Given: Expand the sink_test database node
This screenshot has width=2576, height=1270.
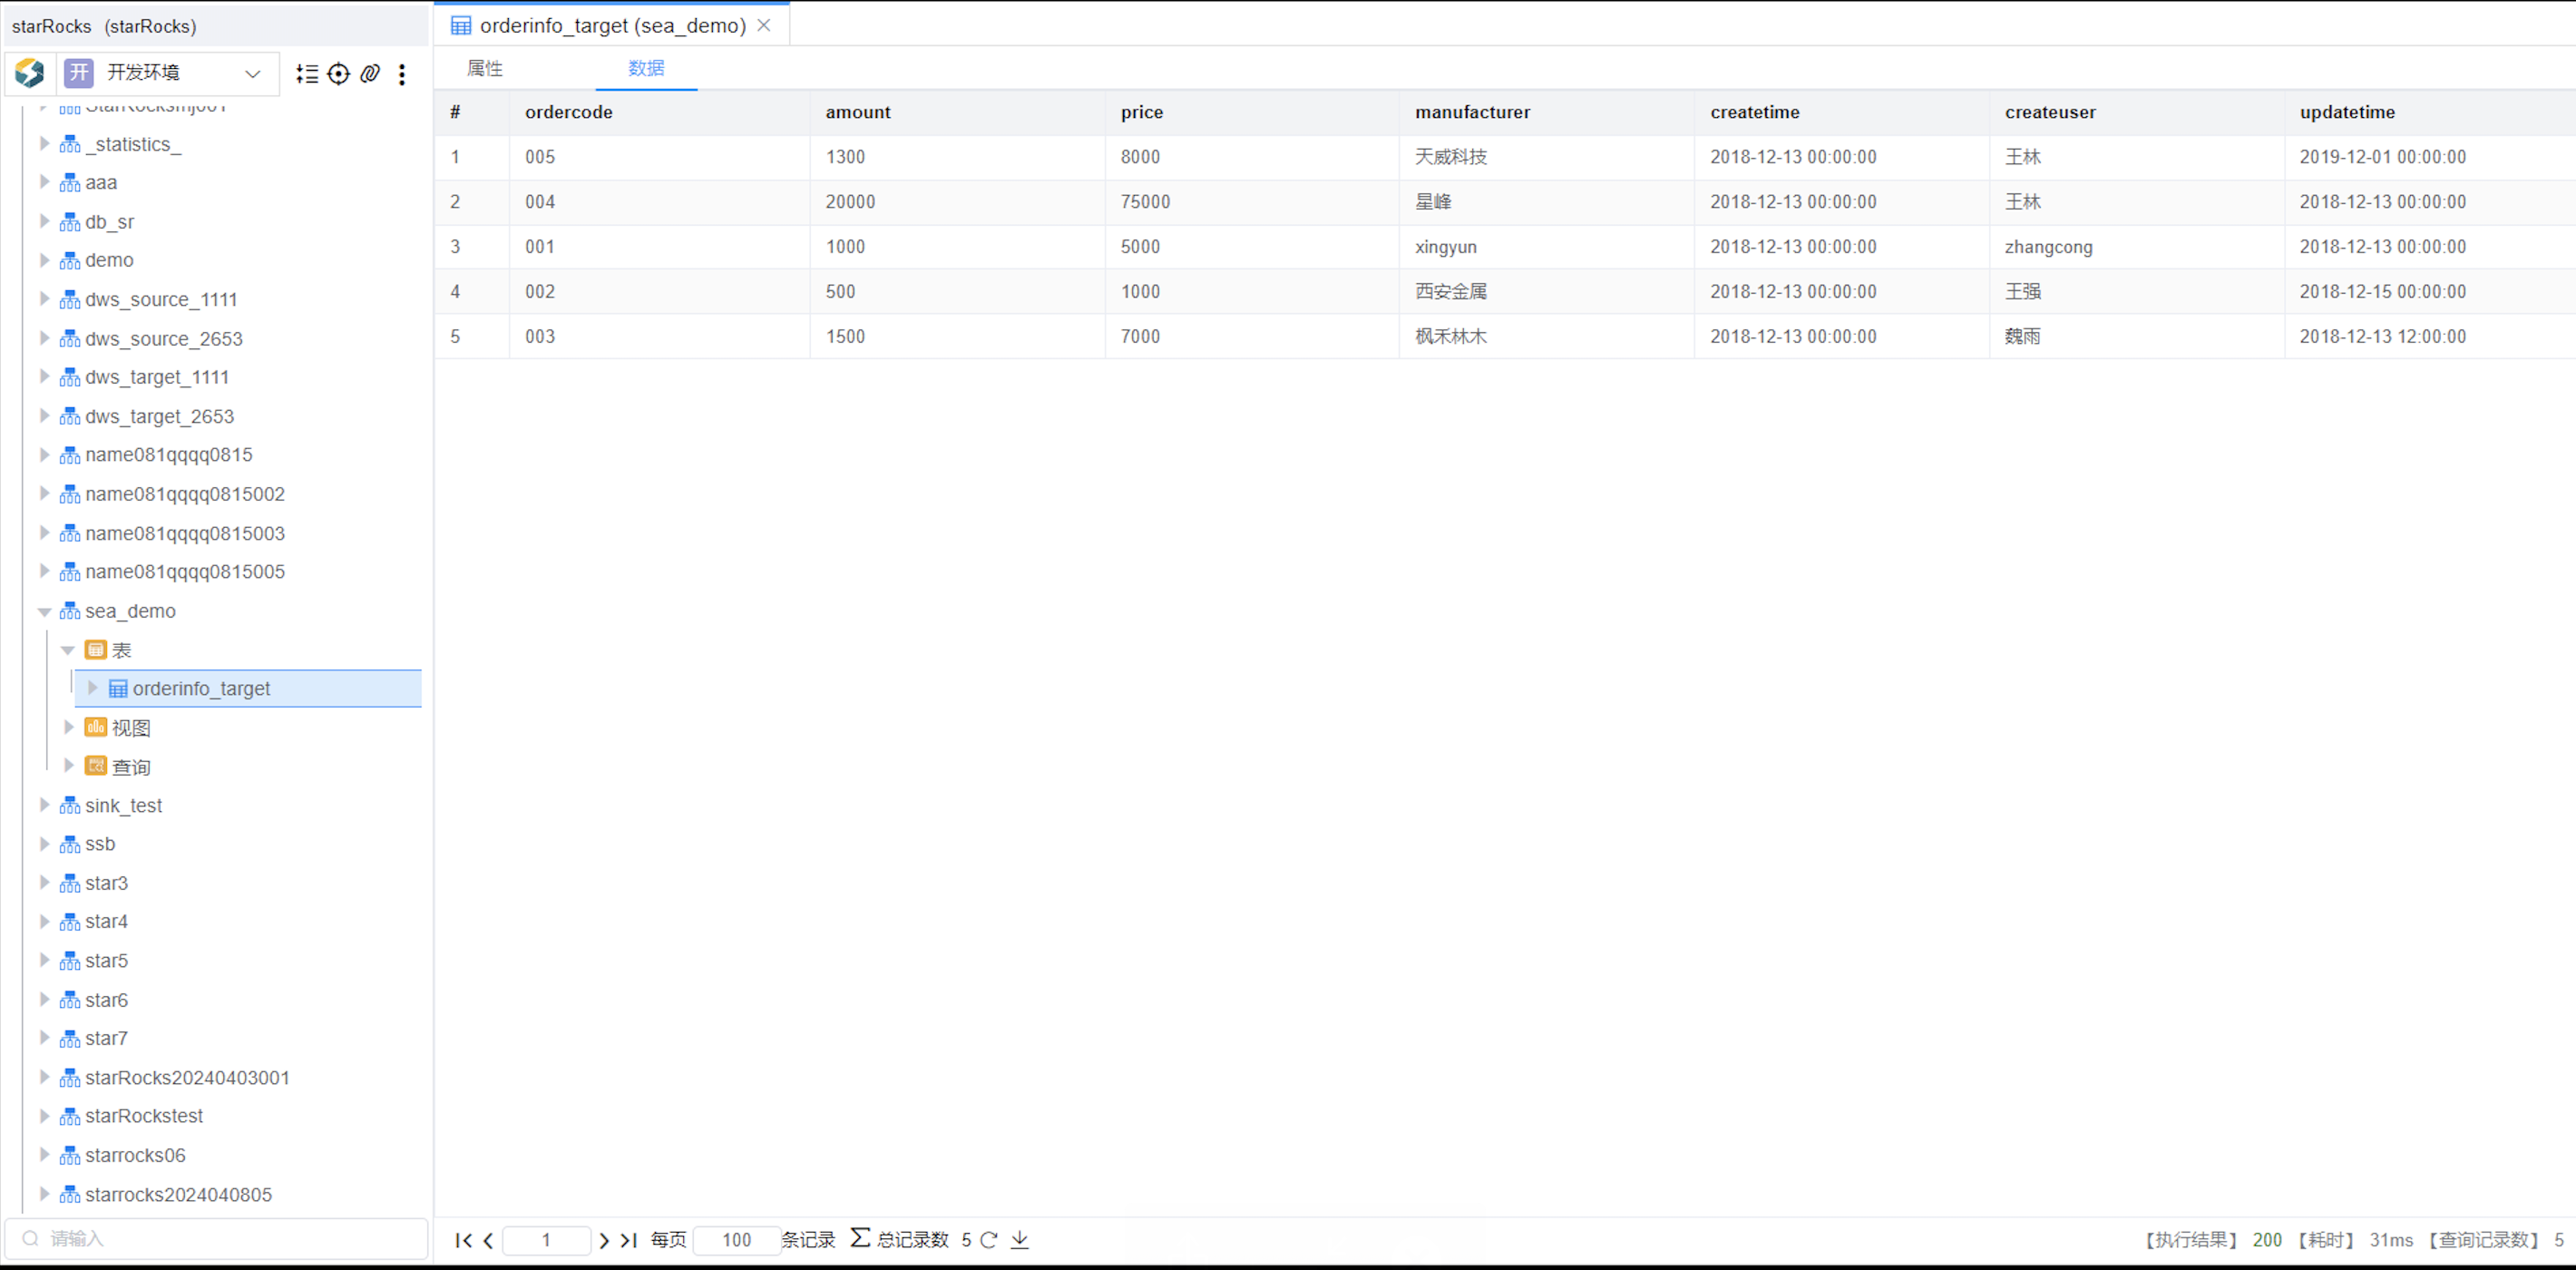Looking at the screenshot, I should click(x=44, y=805).
